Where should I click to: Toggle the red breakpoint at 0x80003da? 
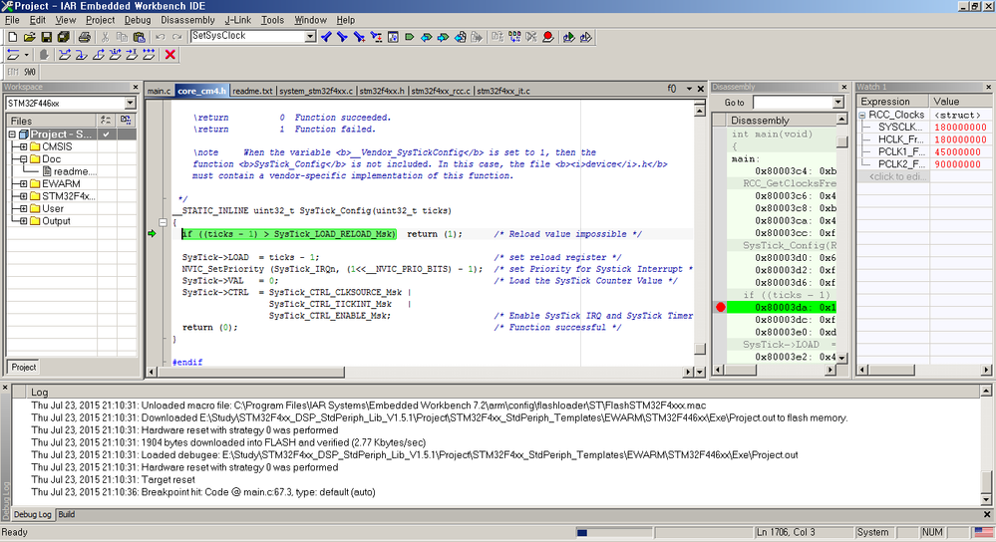pos(720,307)
